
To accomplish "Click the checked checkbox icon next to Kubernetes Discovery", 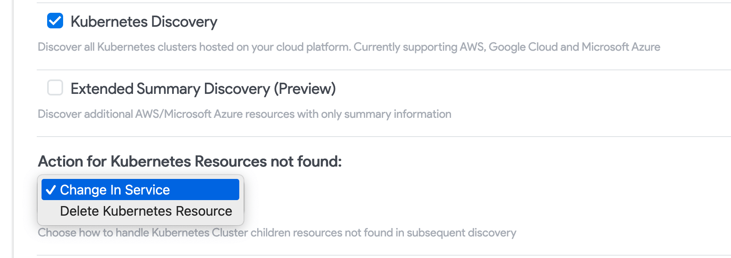I will click(55, 21).
